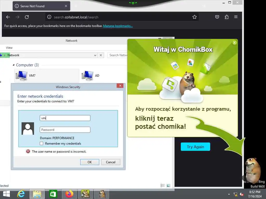
Task: Open the hamster taskbar icon
Action: coord(102,194)
